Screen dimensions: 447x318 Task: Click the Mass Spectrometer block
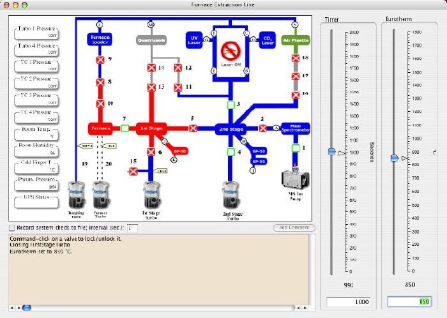pos(296,128)
